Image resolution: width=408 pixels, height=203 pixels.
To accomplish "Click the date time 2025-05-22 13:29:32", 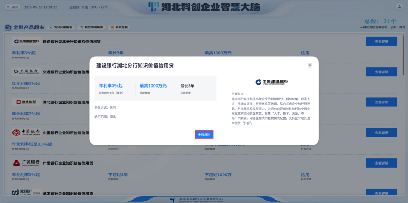I will [40, 7].
